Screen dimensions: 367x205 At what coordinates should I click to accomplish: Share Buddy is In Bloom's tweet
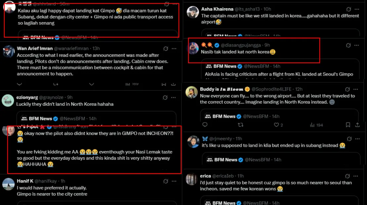357,125
